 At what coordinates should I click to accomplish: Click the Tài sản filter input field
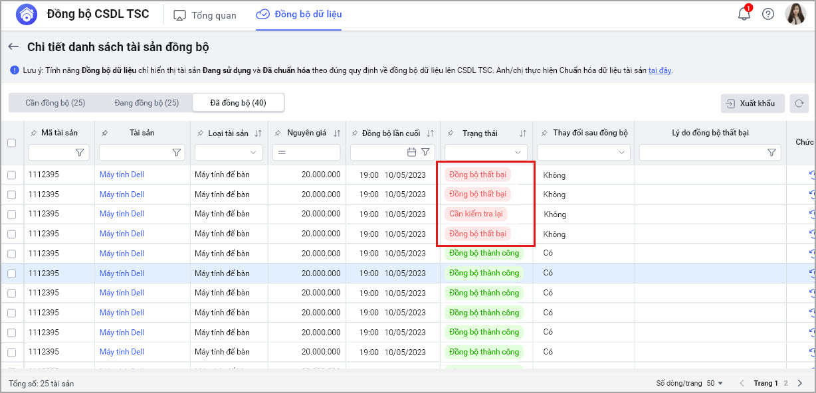tap(135, 153)
